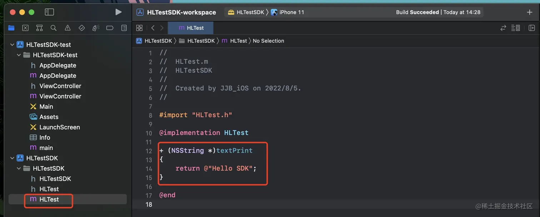Toggle the navigator sidebar
The image size is (540, 217).
(49, 12)
